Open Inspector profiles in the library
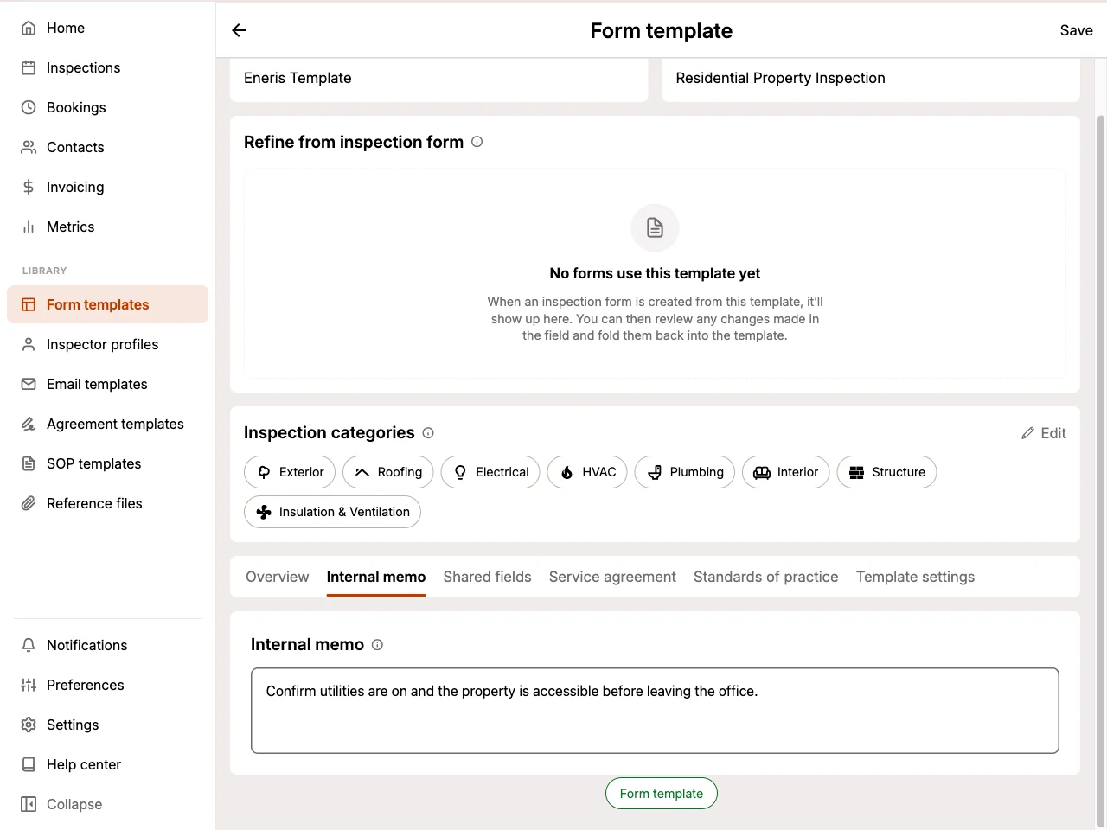This screenshot has height=830, width=1107. click(x=107, y=344)
